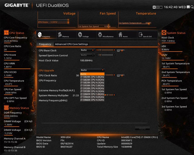The width and height of the screenshot is (194, 155).
Task: Adjust the System Memory Multiplier slider
Action: 109,95
